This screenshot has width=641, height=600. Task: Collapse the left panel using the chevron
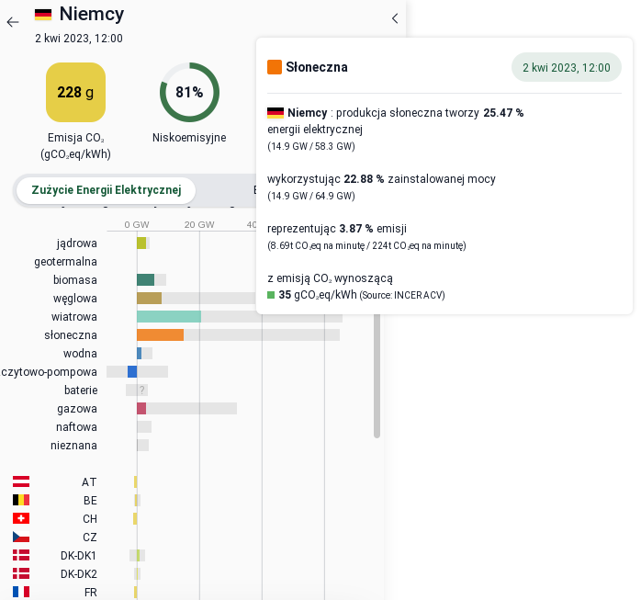(x=395, y=18)
